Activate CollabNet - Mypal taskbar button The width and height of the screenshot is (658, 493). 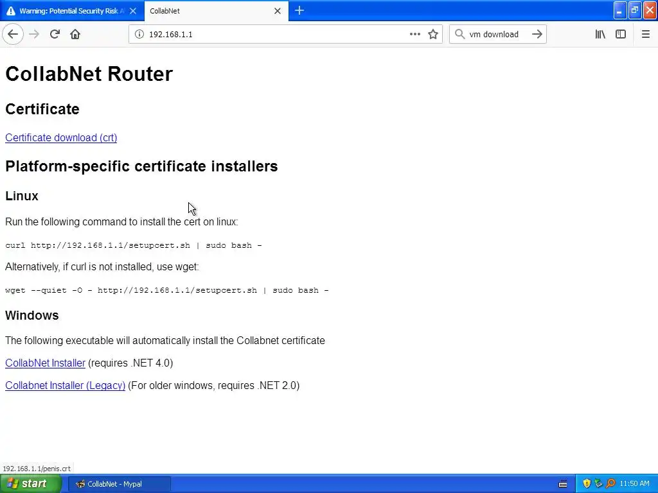tap(119, 484)
